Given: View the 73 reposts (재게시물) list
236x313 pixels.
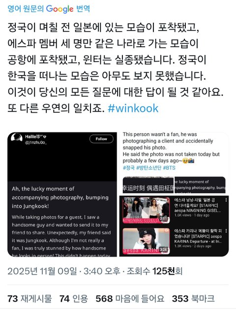Looking at the screenshot, I should coord(29,299).
